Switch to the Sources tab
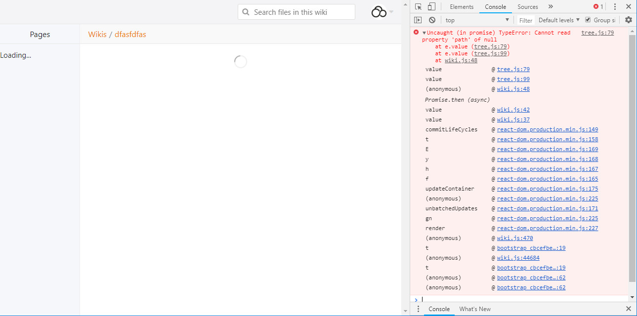The height and width of the screenshot is (316, 637). coord(527,7)
